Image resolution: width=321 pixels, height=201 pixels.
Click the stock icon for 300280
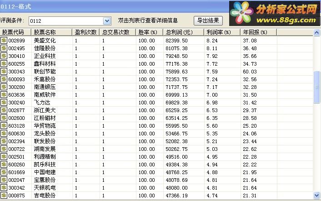pos(4,87)
